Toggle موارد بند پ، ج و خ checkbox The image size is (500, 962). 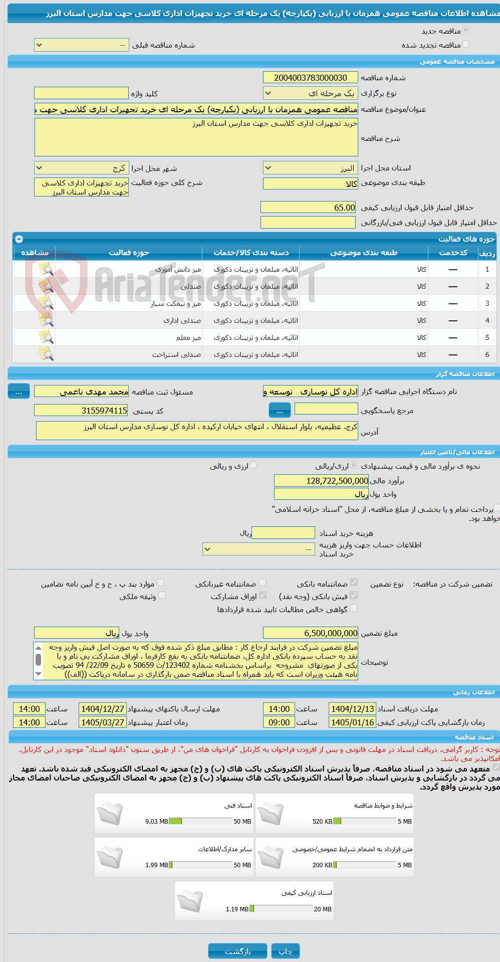[x=160, y=583]
